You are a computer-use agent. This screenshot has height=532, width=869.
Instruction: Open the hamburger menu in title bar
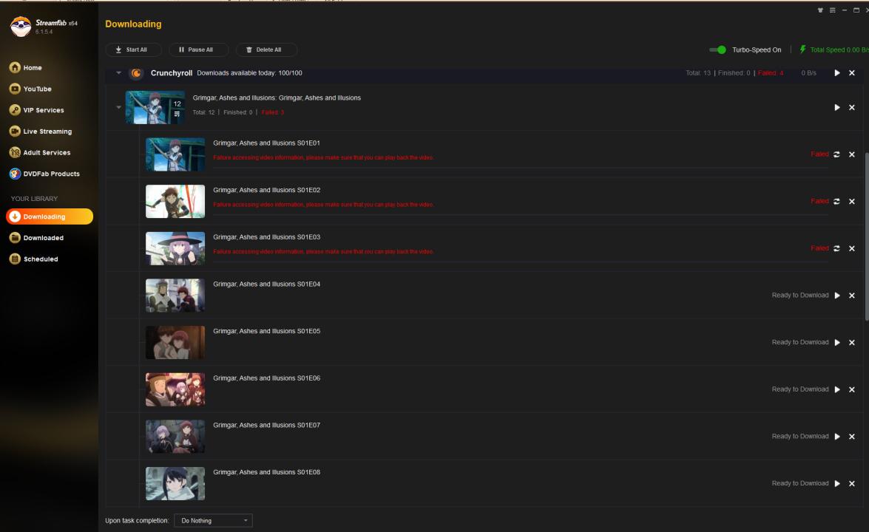coord(833,10)
